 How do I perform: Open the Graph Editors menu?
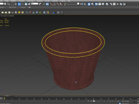point(31,1)
